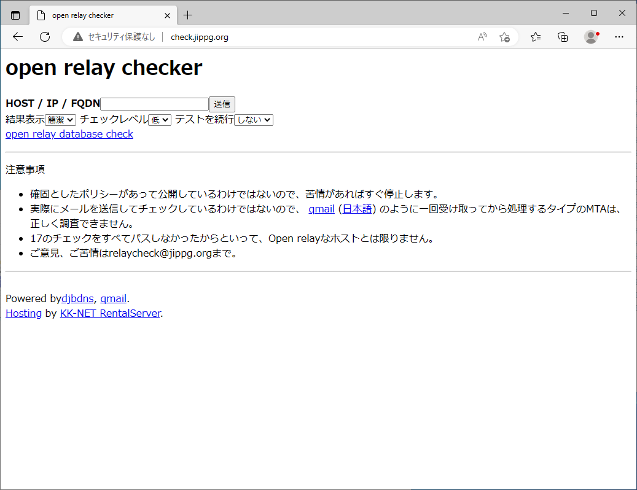Viewport: 637px width, 490px height.
Task: Click the HOST / IP / FQDN input field
Action: (x=154, y=104)
